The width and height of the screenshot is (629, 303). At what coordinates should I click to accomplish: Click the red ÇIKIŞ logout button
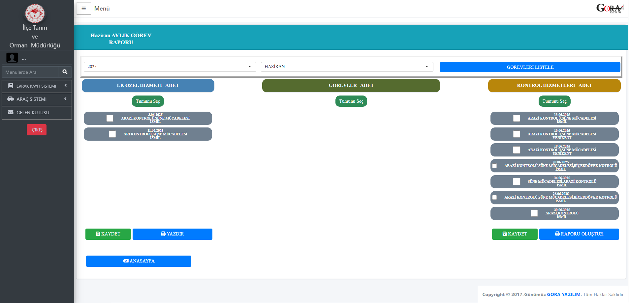(x=37, y=130)
